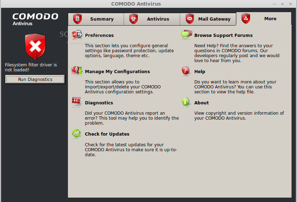Image resolution: width=297 pixels, height=202 pixels.
Task: Click the More tab shield icon
Action: coord(246,18)
